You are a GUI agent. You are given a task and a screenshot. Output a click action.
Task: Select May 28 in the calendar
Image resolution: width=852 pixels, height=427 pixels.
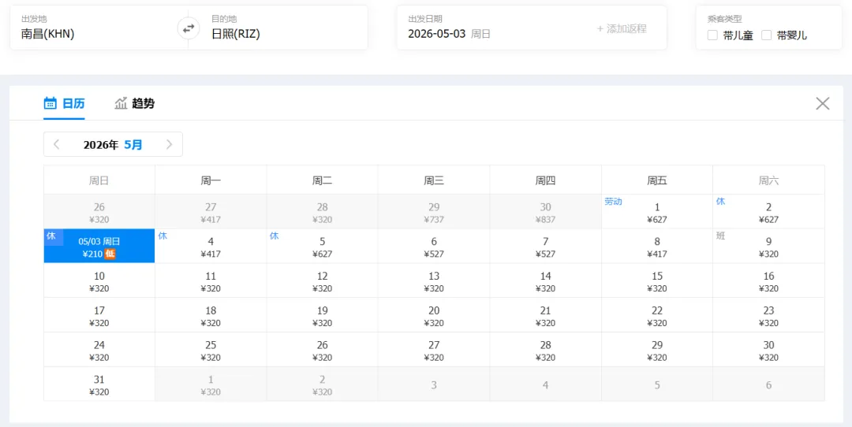click(546, 350)
